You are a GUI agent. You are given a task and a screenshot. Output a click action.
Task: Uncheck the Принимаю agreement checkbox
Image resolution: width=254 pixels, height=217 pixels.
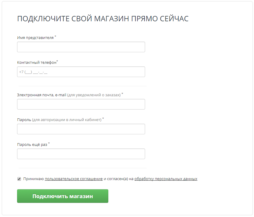[x=19, y=179]
